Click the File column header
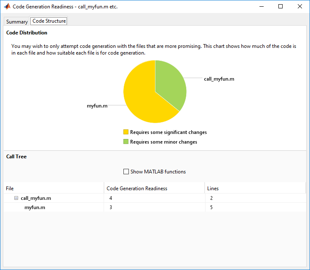The image size is (310, 270). click(x=54, y=189)
